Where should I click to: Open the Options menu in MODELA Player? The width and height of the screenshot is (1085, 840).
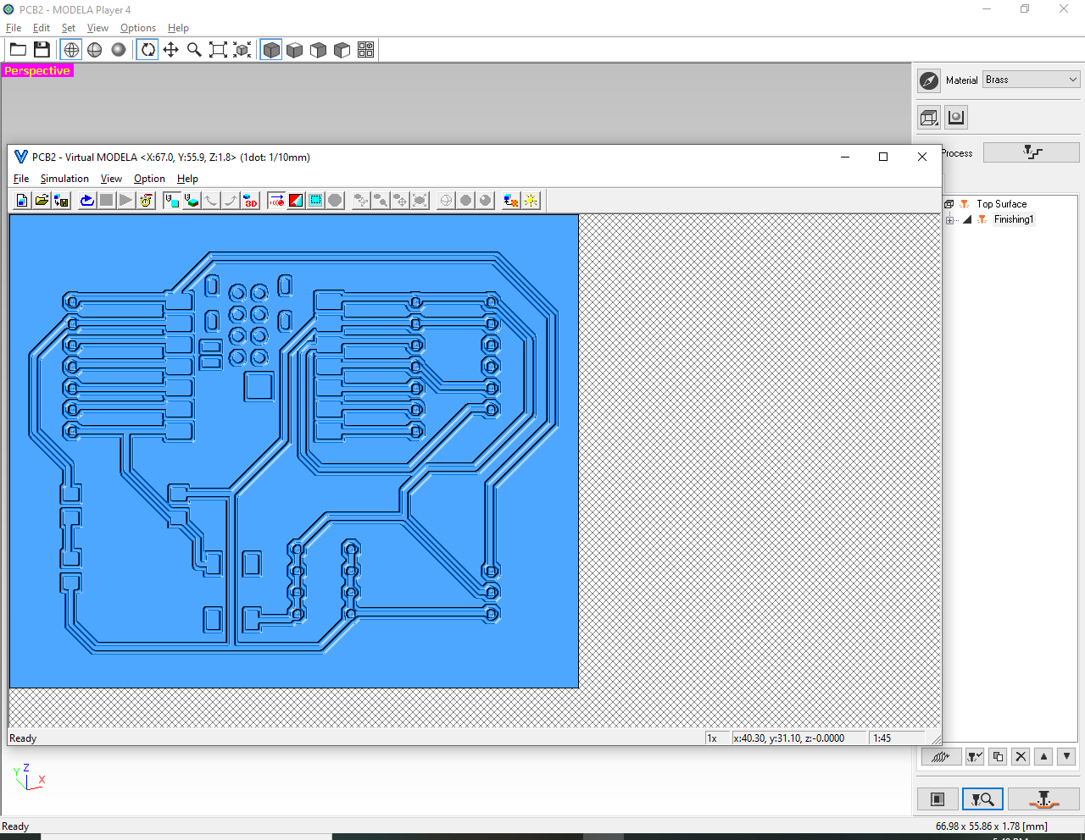pyautogui.click(x=137, y=27)
